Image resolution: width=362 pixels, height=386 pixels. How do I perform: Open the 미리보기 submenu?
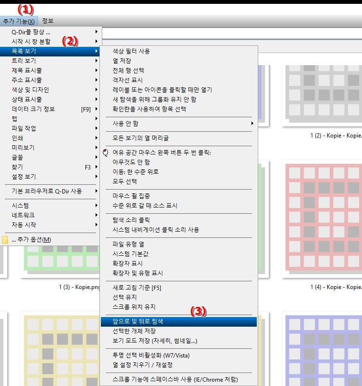point(51,148)
